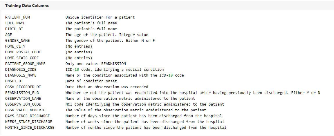
Task: Click the DIAGNOSIS_CODE column name
Action: 21,70
